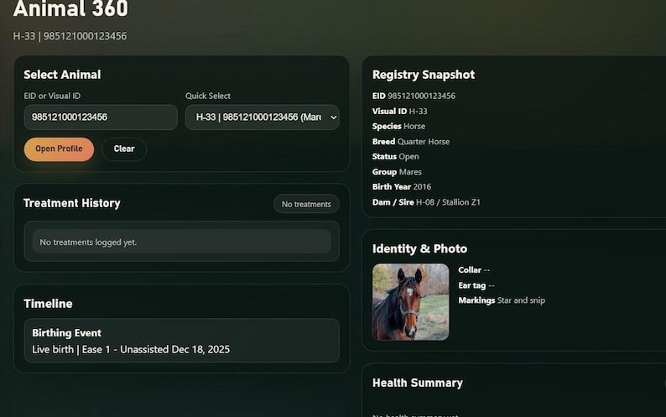Click the 'Species Horse' row

tap(398, 126)
